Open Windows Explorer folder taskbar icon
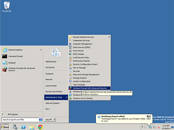Screen dimensions: 174x130 (32, 127)
